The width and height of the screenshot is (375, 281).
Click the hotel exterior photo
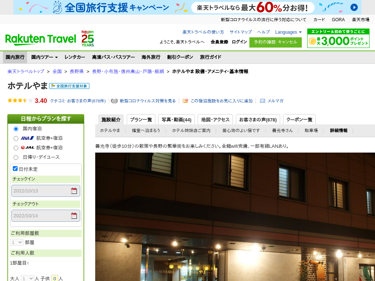pos(235,217)
